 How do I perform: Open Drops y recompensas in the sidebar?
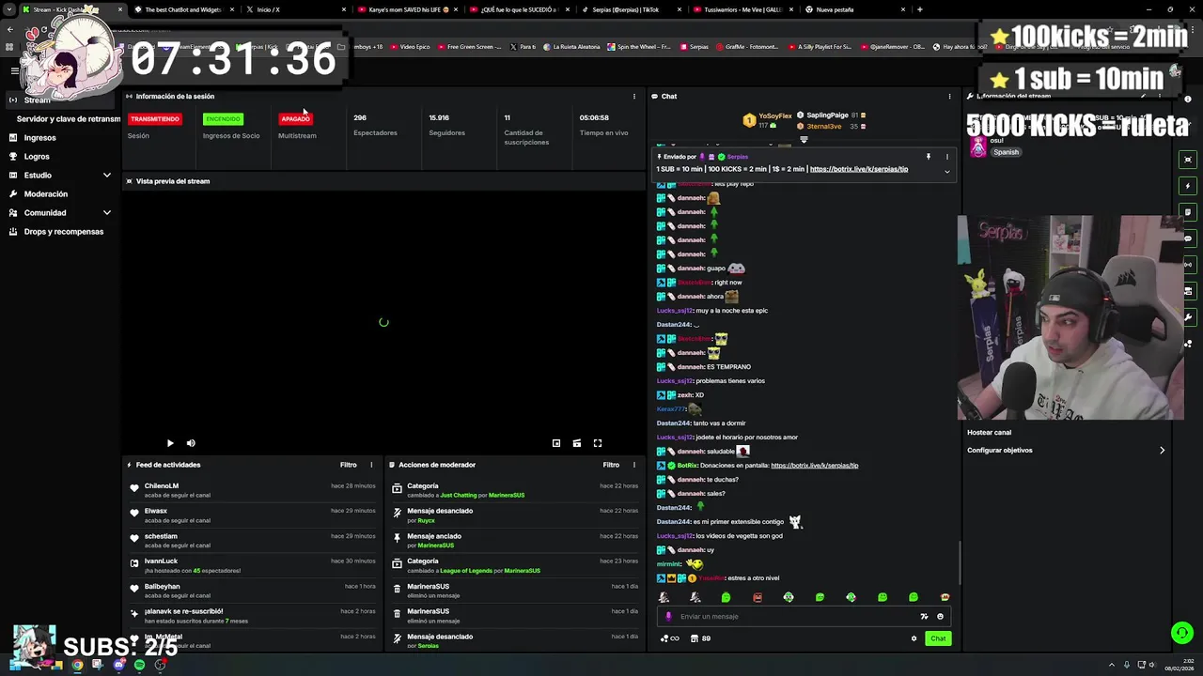(x=64, y=231)
